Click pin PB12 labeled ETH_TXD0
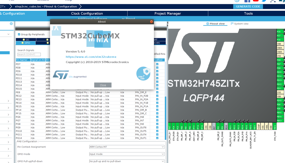 click(275, 126)
